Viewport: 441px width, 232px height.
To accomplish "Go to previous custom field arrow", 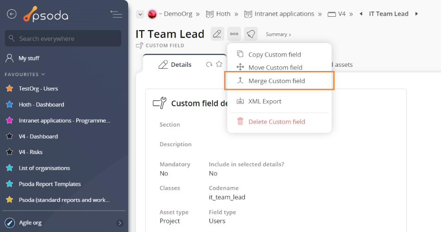I will [x=361, y=14].
